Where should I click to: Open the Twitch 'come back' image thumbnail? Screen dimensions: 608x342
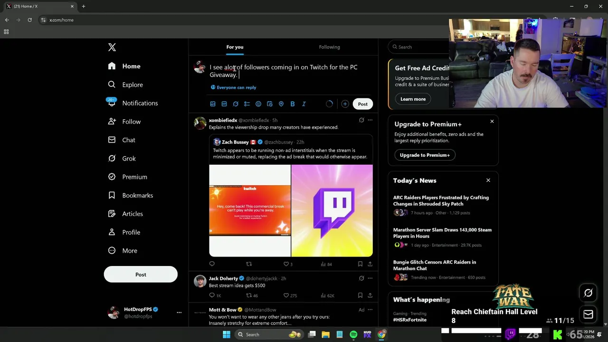(250, 211)
